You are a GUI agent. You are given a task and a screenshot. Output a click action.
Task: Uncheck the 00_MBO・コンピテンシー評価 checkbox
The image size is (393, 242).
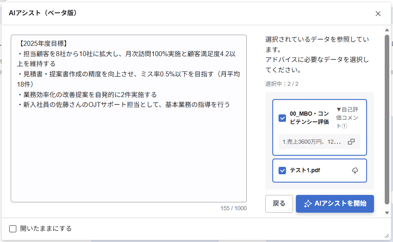coord(282,118)
